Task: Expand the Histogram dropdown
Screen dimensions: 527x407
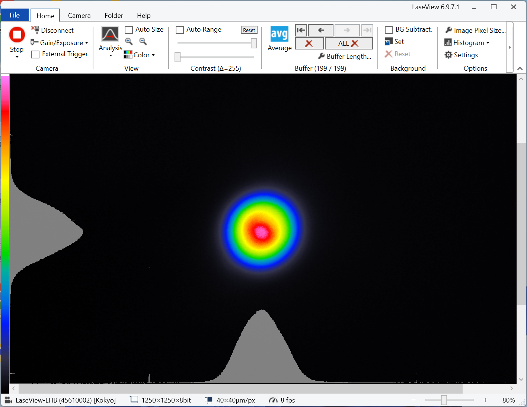Action: coord(468,43)
